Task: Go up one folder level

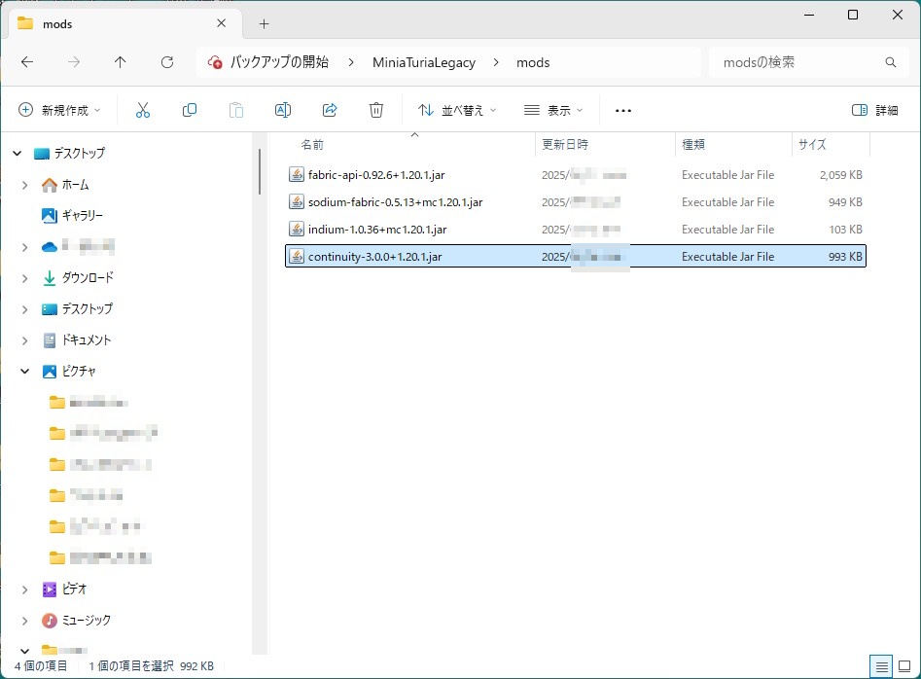Action: pos(120,62)
